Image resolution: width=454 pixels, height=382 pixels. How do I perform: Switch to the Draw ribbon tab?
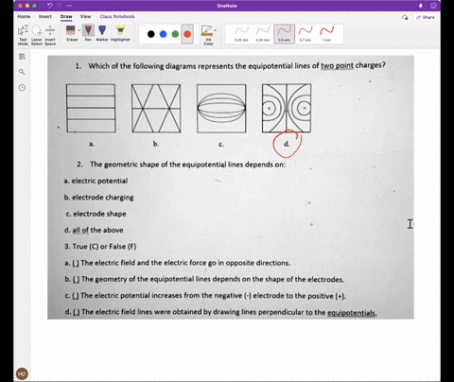coord(66,16)
